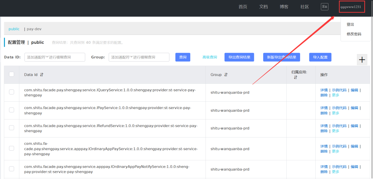Click the 导入配置 button
This screenshot has width=373, height=179.
pos(320,57)
